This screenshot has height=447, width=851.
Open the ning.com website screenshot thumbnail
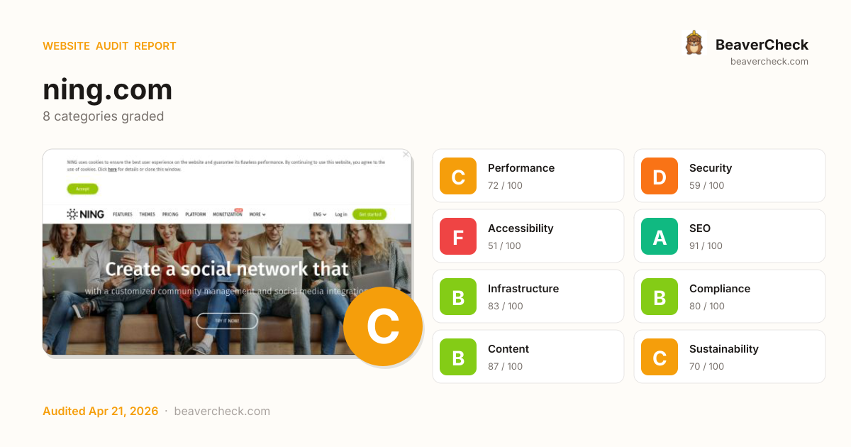coord(227,252)
